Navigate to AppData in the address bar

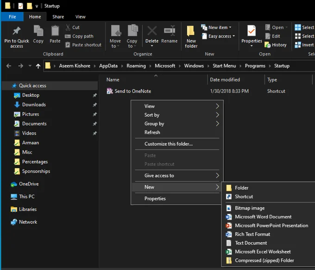(108, 66)
